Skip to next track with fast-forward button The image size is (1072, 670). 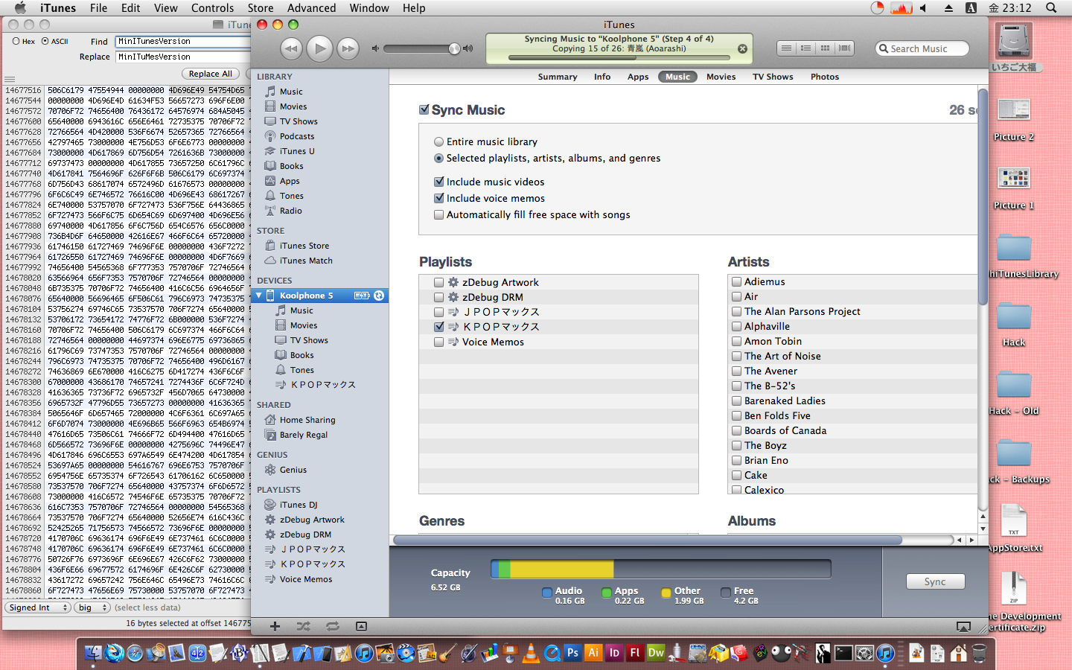click(348, 49)
